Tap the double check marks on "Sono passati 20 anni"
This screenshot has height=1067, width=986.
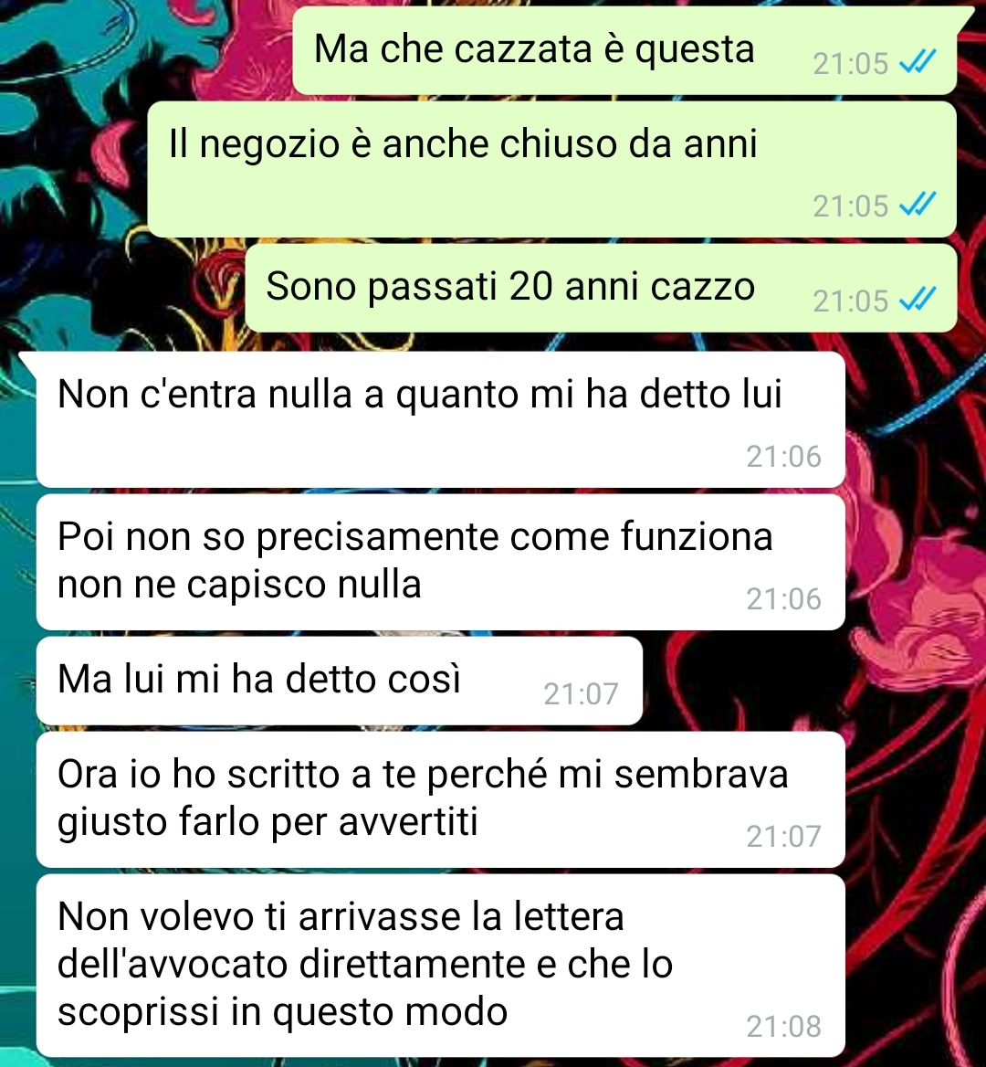coord(918,300)
